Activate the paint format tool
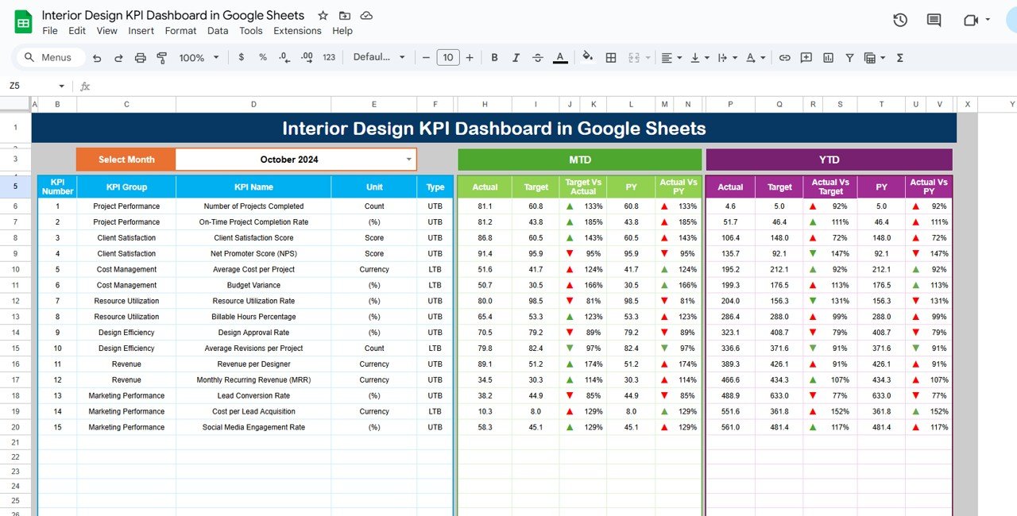The width and height of the screenshot is (1017, 516). (x=162, y=58)
